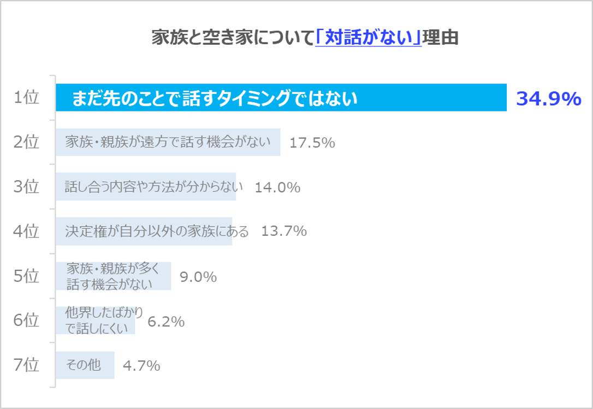Select the bar 決定権が自分以外の家族にある
Viewport: 593px width, 409px height.
tap(144, 232)
